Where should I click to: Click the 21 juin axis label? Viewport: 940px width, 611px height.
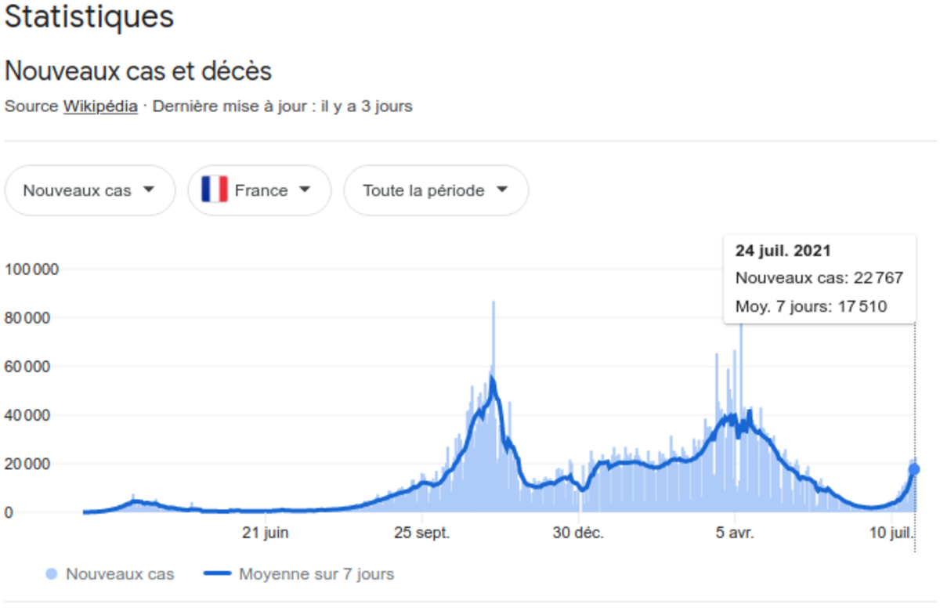(x=265, y=533)
